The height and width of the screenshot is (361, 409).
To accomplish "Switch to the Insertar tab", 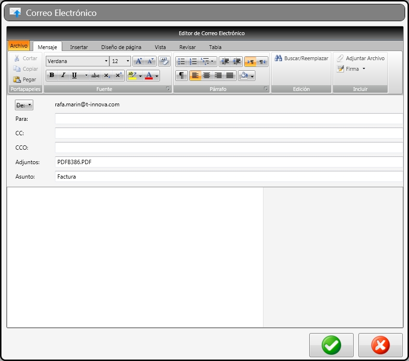I will pyautogui.click(x=79, y=47).
